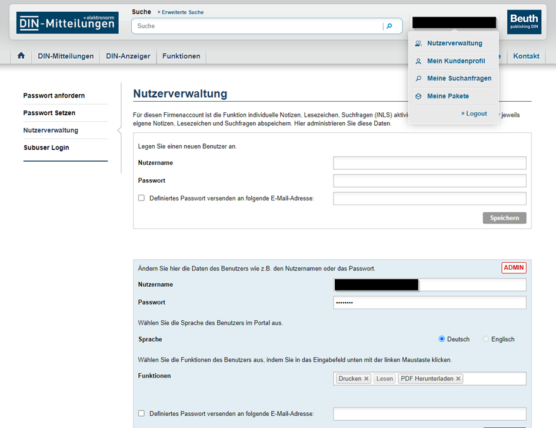Select Englisch language radio button

click(486, 339)
